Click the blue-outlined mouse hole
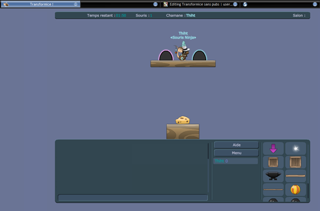The width and height of the screenshot is (320, 211). pyautogui.click(x=199, y=55)
